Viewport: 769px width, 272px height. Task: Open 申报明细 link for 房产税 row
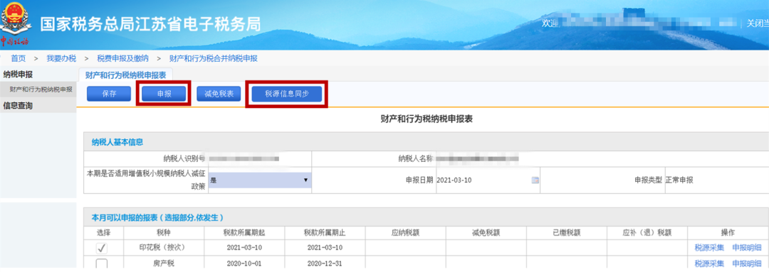(x=747, y=263)
